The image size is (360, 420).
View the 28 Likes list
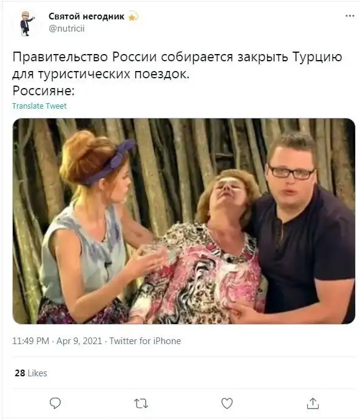point(31,373)
